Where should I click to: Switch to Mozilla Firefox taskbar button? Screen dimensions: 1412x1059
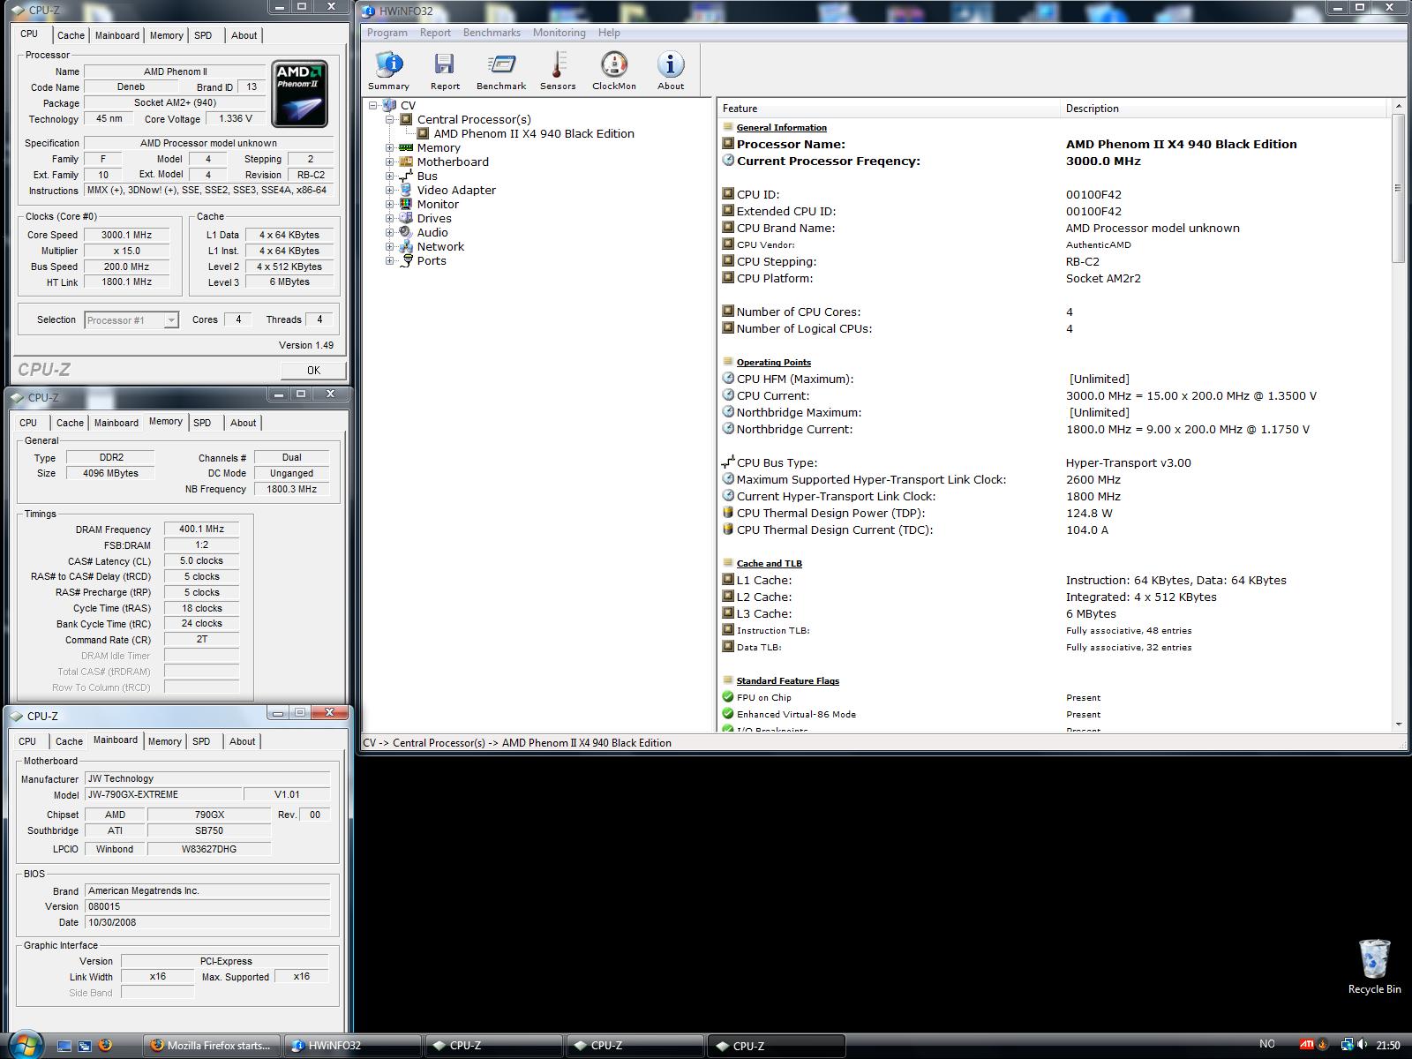coord(212,1046)
